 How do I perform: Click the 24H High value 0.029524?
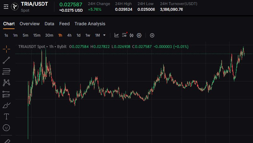124,9
